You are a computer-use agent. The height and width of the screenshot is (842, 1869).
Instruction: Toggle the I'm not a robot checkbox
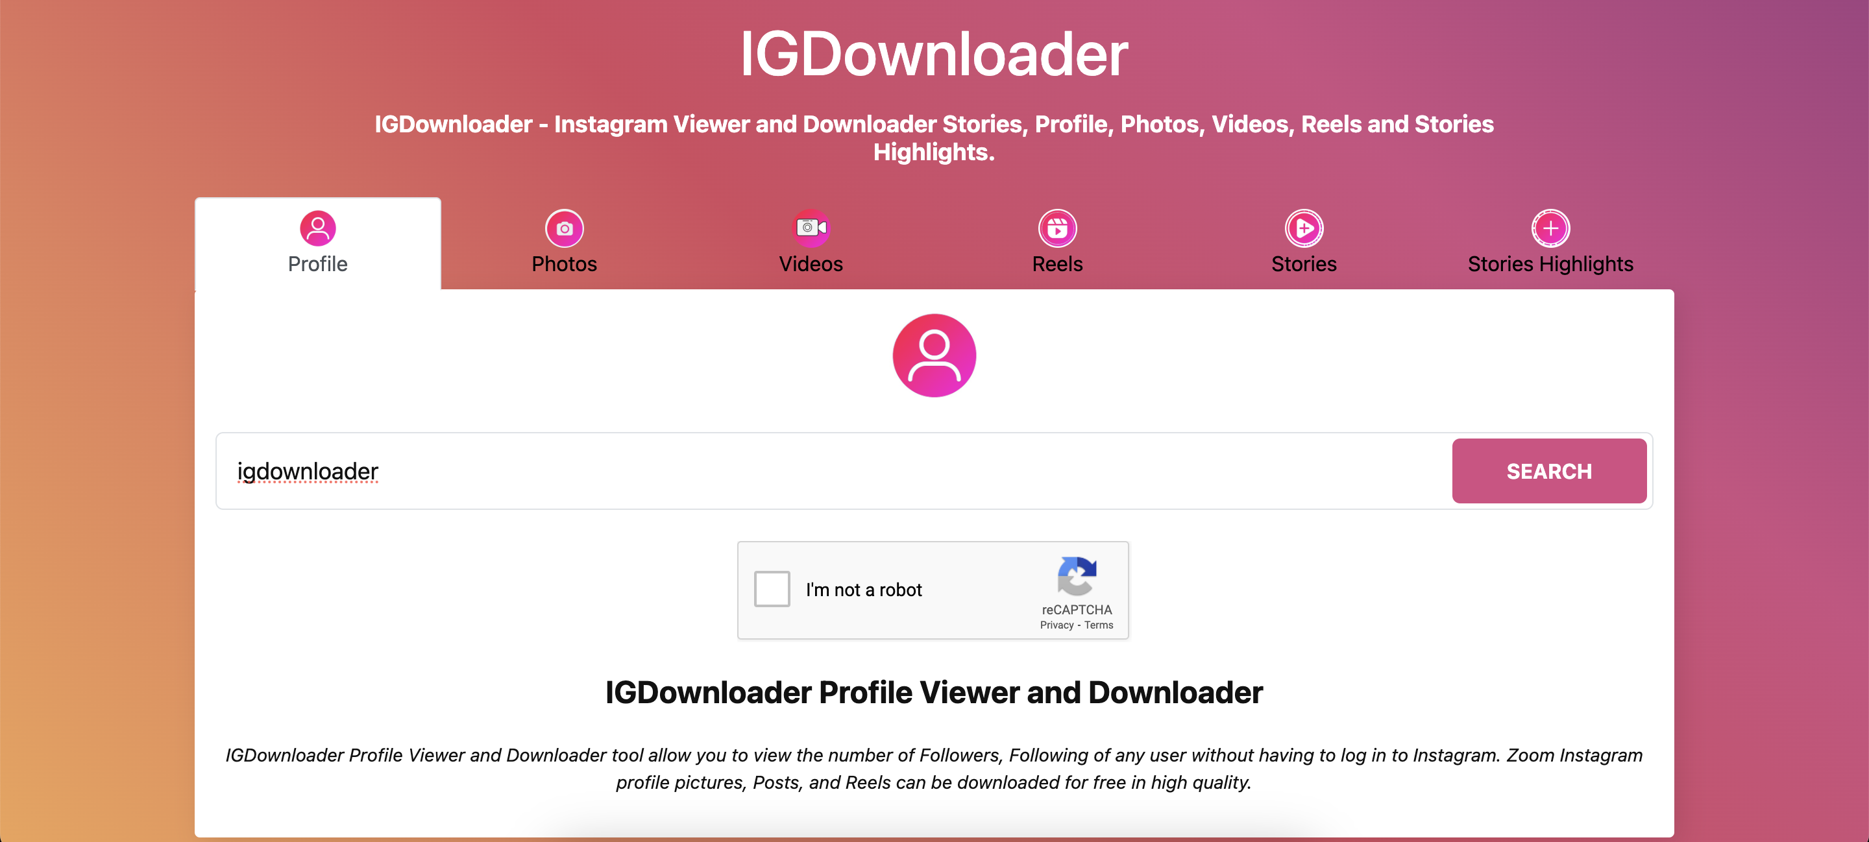coord(774,590)
